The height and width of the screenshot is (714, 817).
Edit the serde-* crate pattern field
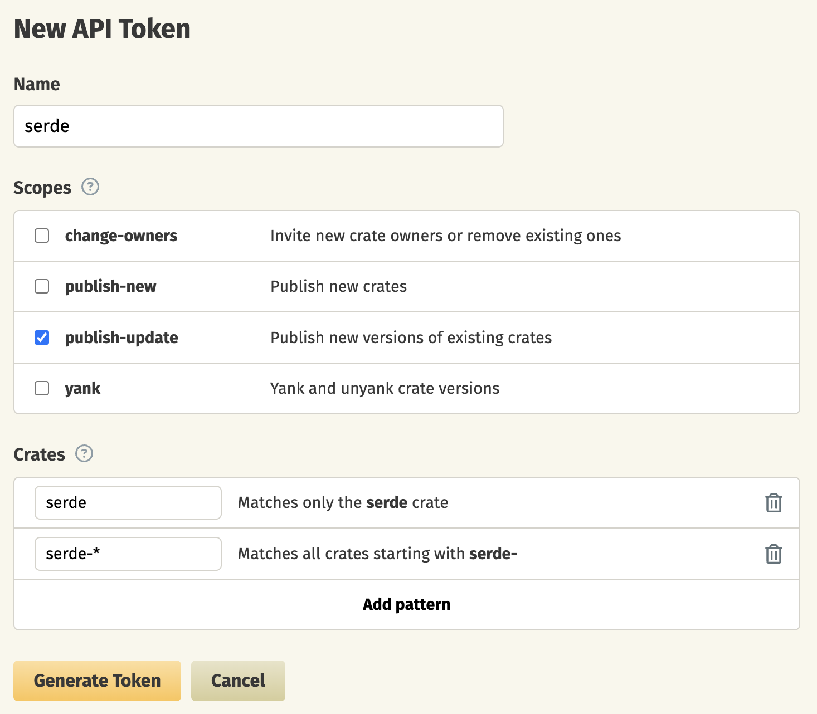pos(128,554)
